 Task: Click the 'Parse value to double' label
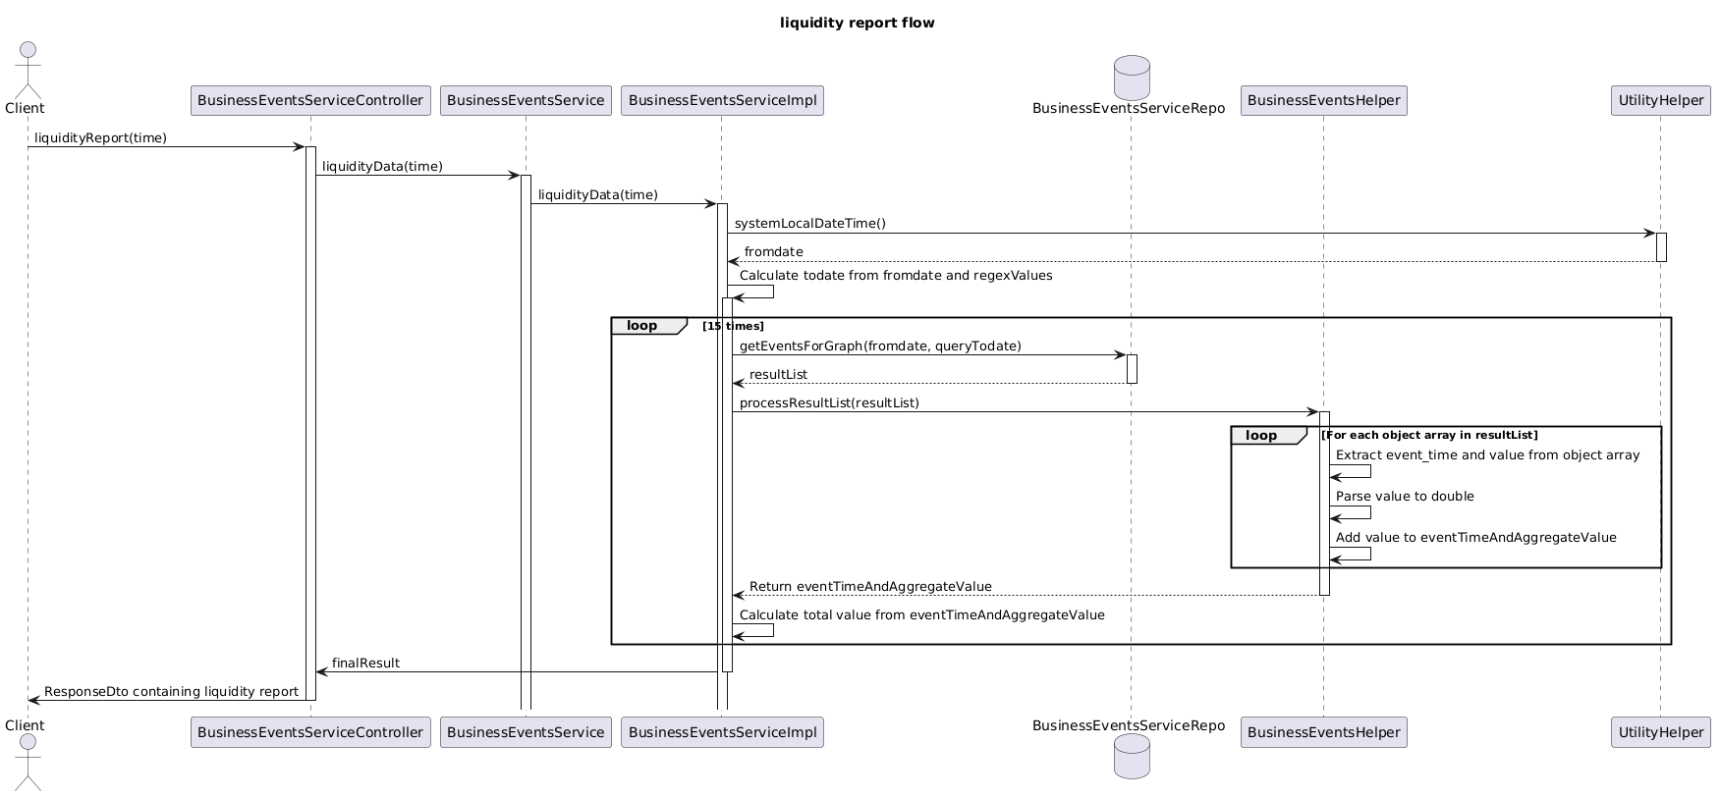[x=1405, y=497]
